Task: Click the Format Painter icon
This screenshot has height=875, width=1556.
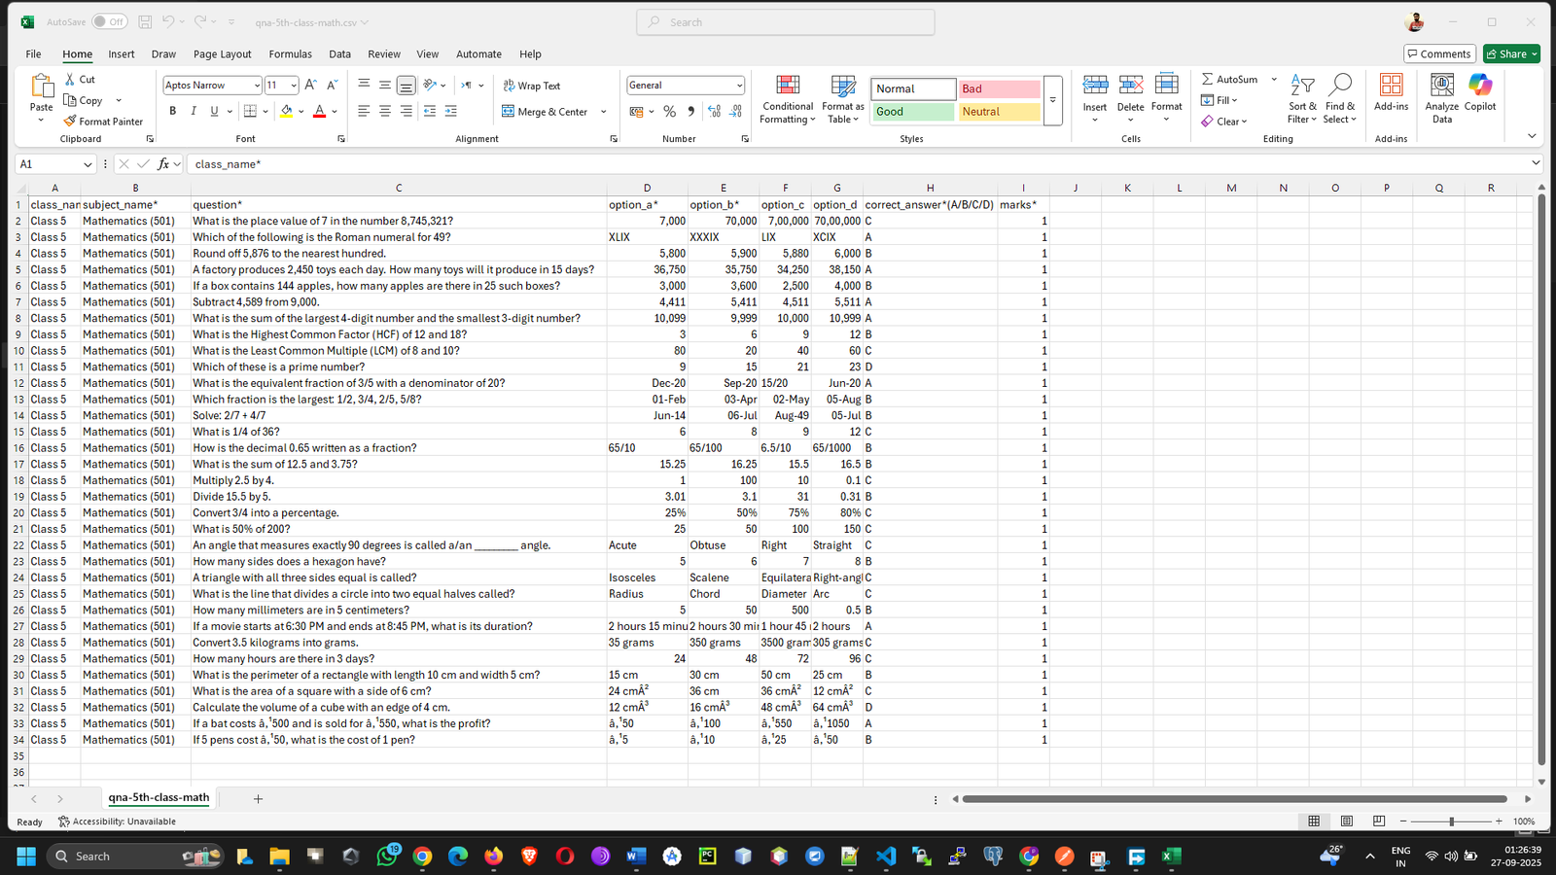Action: click(x=70, y=122)
